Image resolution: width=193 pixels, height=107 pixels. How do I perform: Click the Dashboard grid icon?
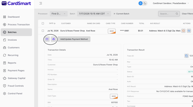pos(5,17)
